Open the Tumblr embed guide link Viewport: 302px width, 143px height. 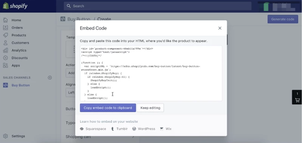tap(119, 129)
